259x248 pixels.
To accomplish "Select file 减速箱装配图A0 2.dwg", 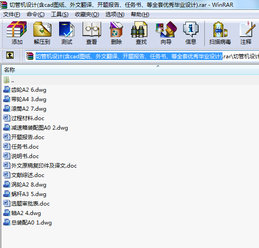I will (36, 127).
